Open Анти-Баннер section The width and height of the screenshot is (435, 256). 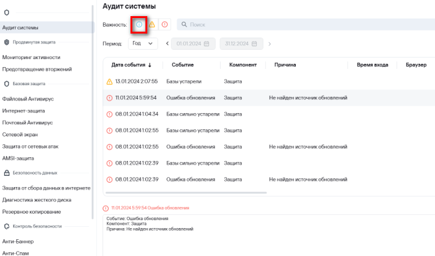coord(18,242)
